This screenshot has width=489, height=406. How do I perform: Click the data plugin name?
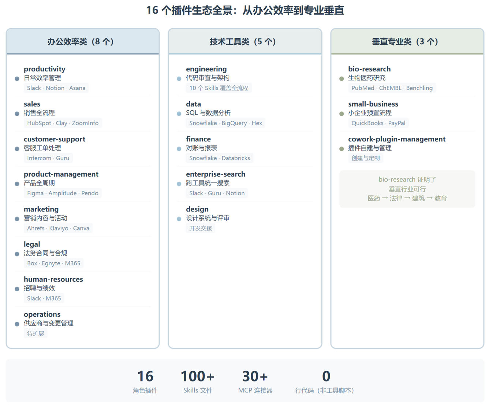pos(194,104)
